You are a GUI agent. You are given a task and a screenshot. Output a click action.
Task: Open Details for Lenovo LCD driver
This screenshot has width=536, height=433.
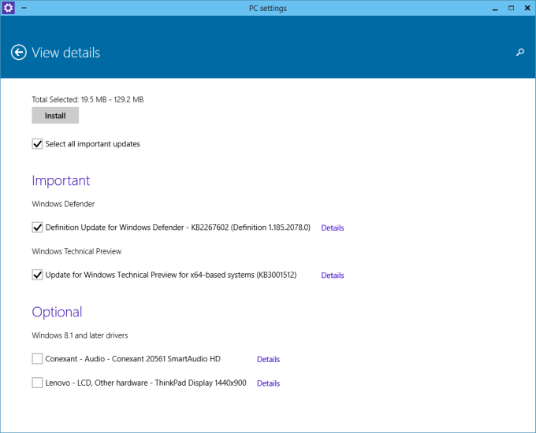click(x=268, y=383)
